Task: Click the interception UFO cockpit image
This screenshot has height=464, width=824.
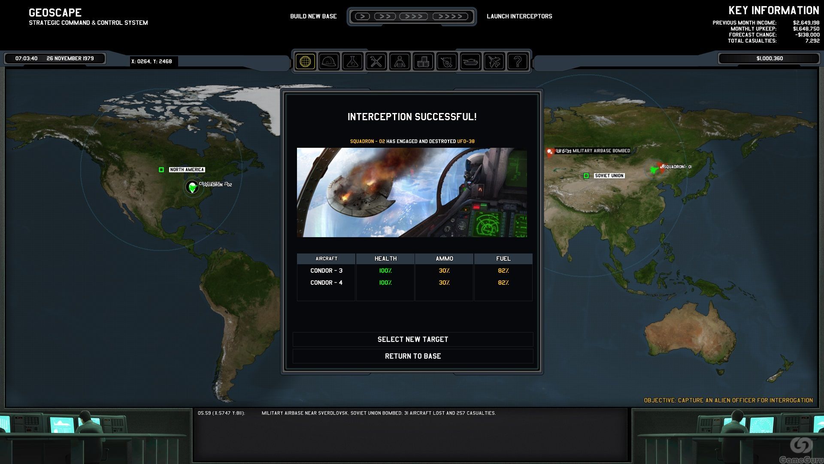Action: [x=412, y=192]
